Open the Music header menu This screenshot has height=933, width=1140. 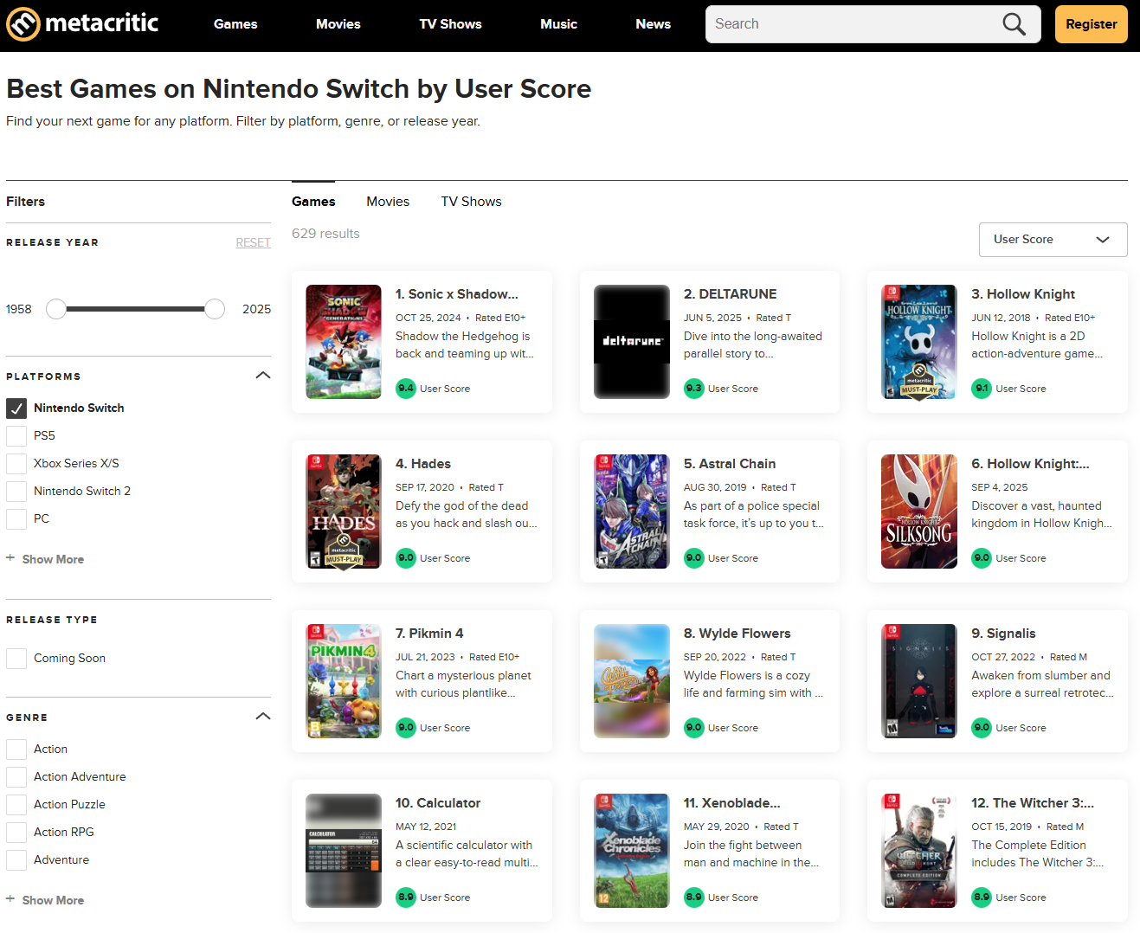pos(558,24)
